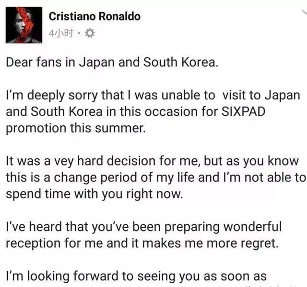The height and width of the screenshot is (287, 307).
Task: Click the line starting "I've heard that you've"
Action: click(x=144, y=226)
